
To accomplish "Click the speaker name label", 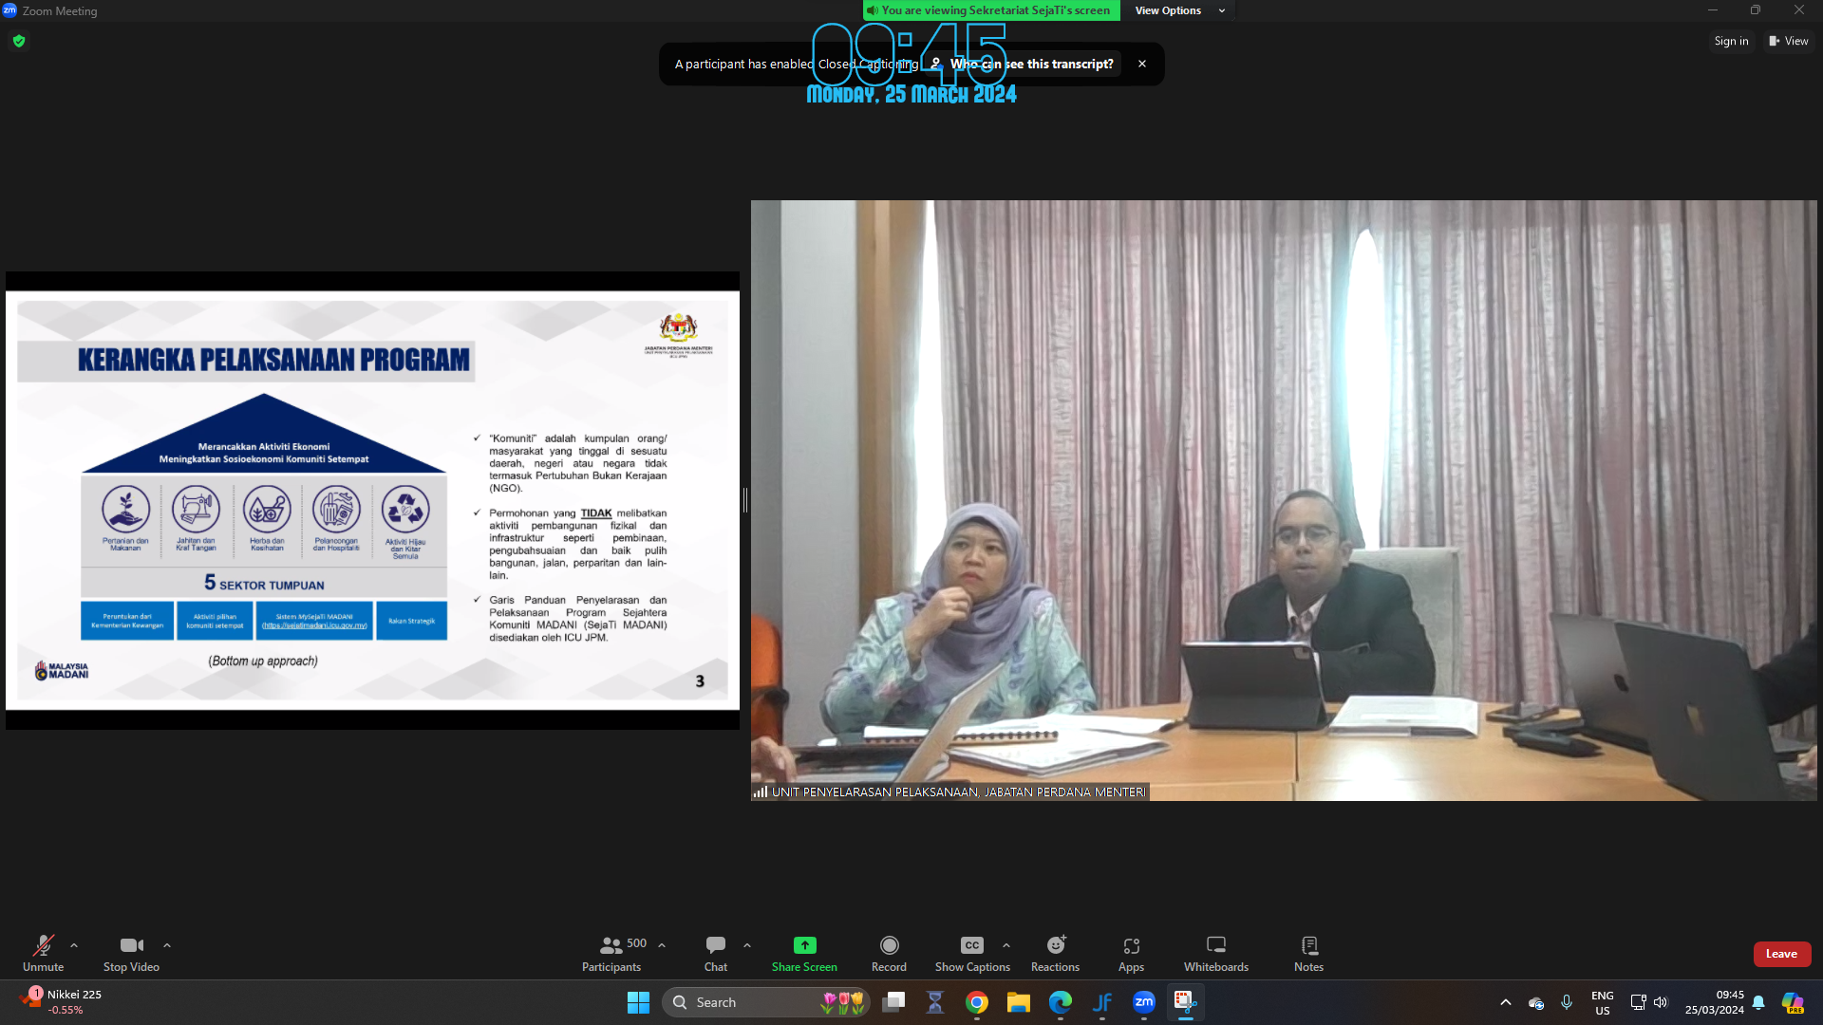I will (x=958, y=792).
